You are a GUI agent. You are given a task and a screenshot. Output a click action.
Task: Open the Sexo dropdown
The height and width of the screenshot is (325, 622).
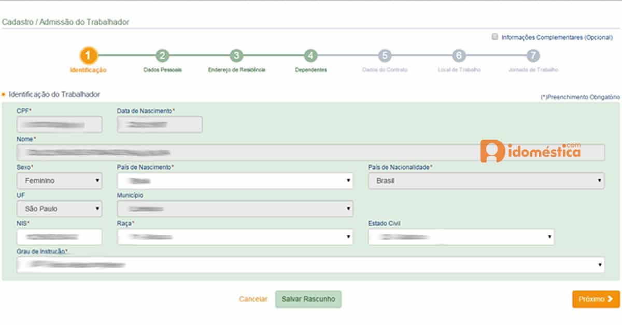click(59, 181)
